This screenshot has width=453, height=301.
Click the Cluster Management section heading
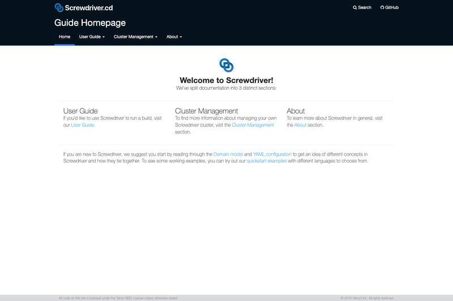pos(206,111)
